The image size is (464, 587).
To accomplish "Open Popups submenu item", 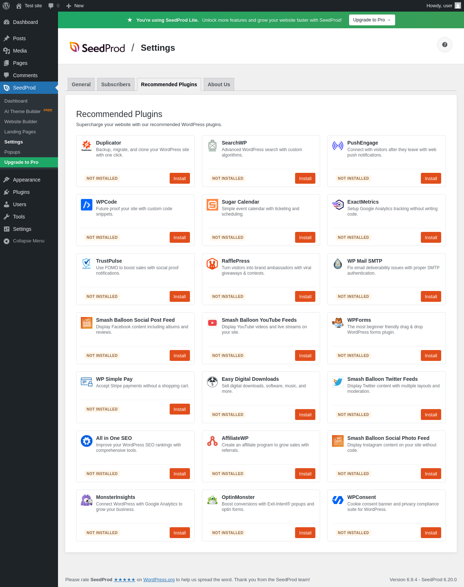I will 29,152.
